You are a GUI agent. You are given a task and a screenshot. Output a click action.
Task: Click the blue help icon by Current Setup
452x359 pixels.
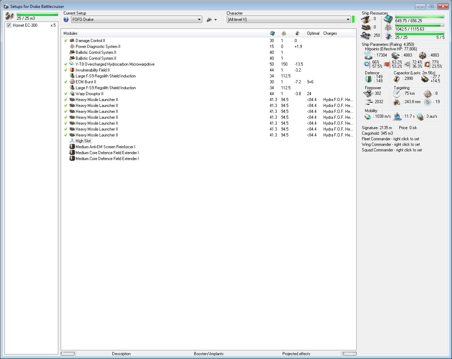coord(66,19)
